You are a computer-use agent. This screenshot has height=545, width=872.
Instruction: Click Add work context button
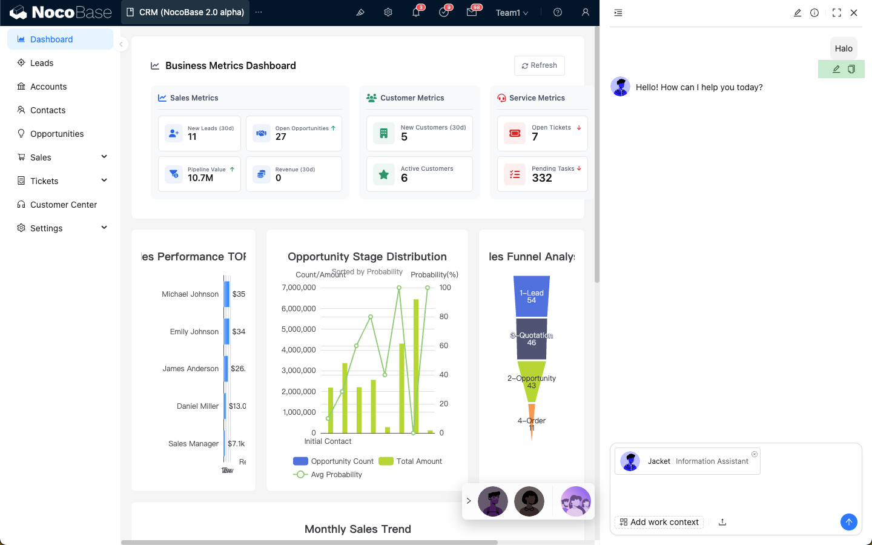[x=659, y=522]
